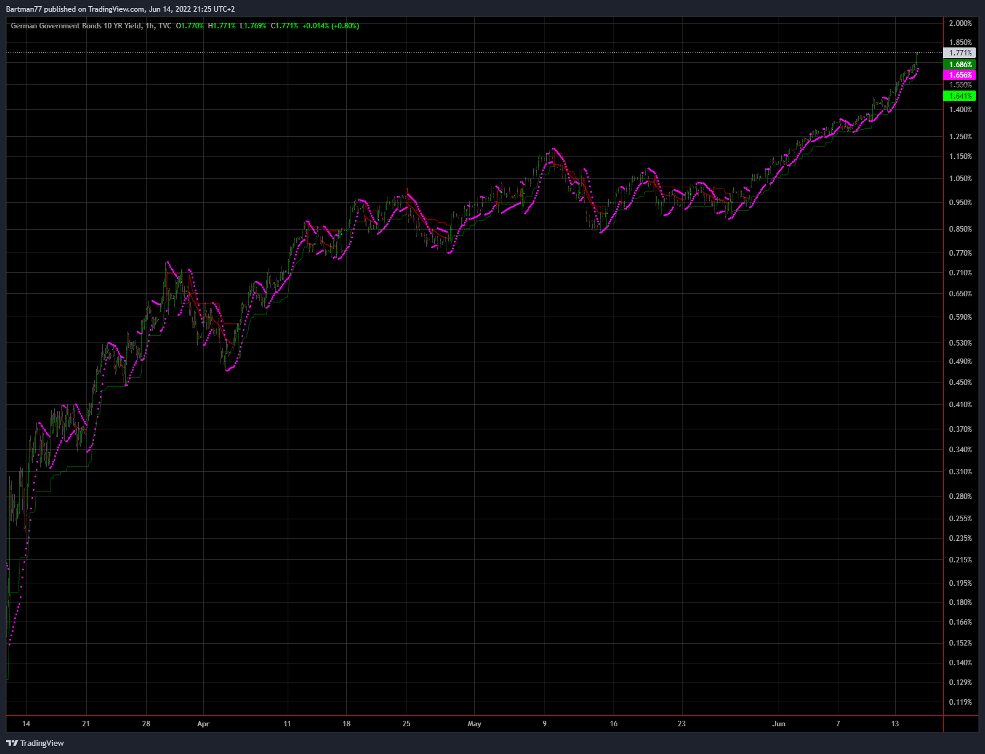The width and height of the screenshot is (985, 754).
Task: Click the 23 date label on time axis
Action: click(681, 724)
